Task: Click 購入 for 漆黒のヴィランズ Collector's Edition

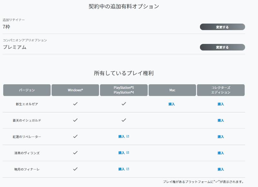Action: (x=221, y=153)
